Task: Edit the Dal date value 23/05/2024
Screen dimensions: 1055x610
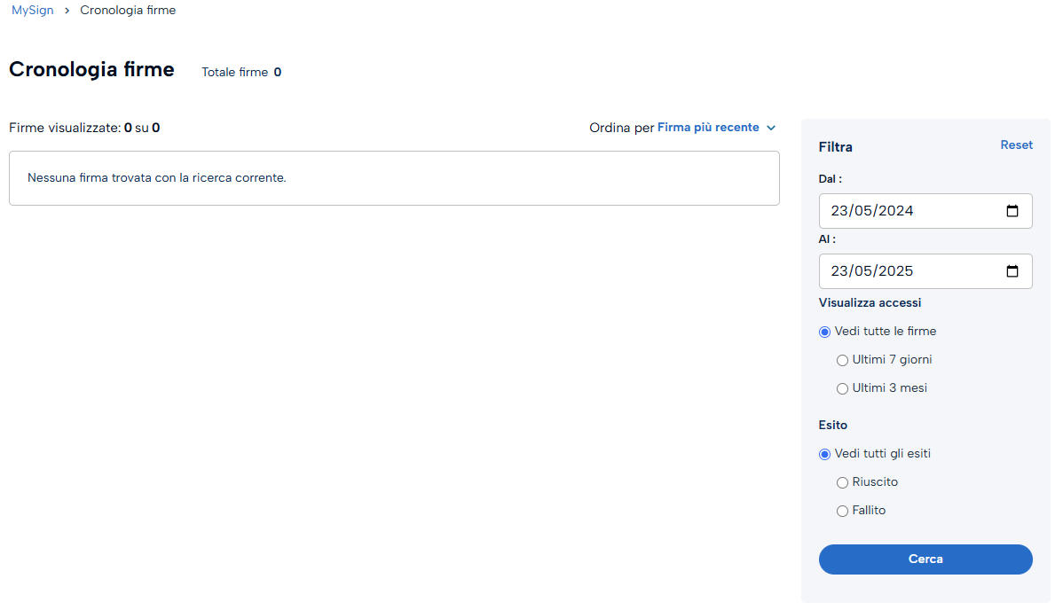Action: tap(872, 211)
